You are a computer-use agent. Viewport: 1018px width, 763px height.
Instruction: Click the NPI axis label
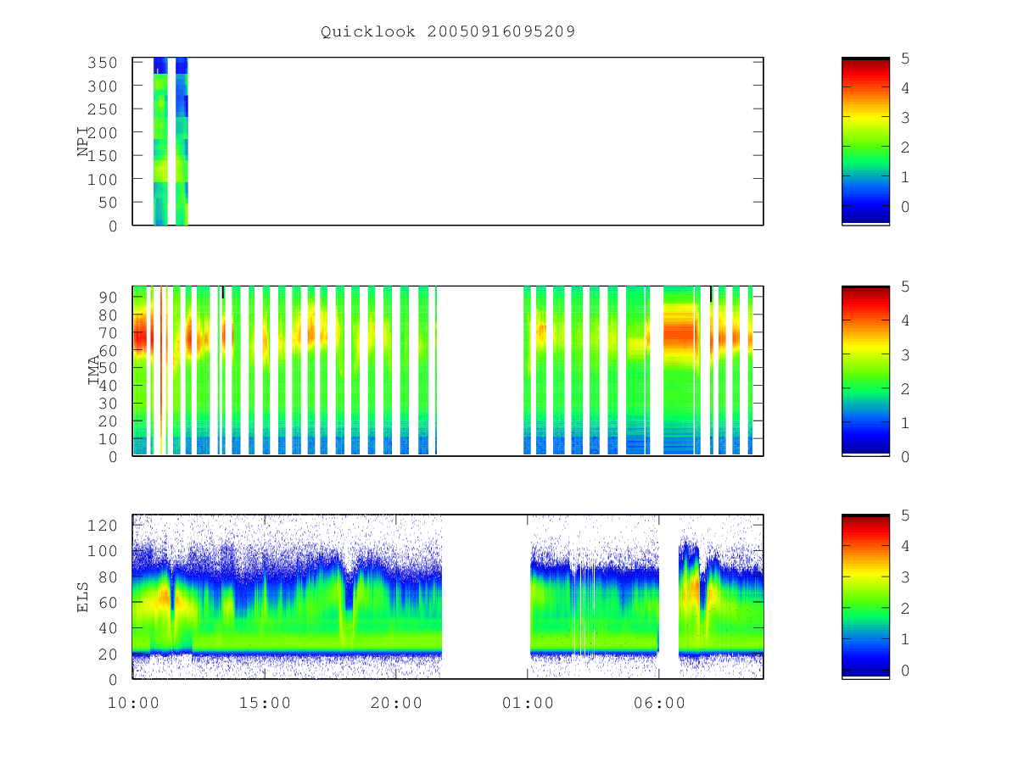(83, 142)
